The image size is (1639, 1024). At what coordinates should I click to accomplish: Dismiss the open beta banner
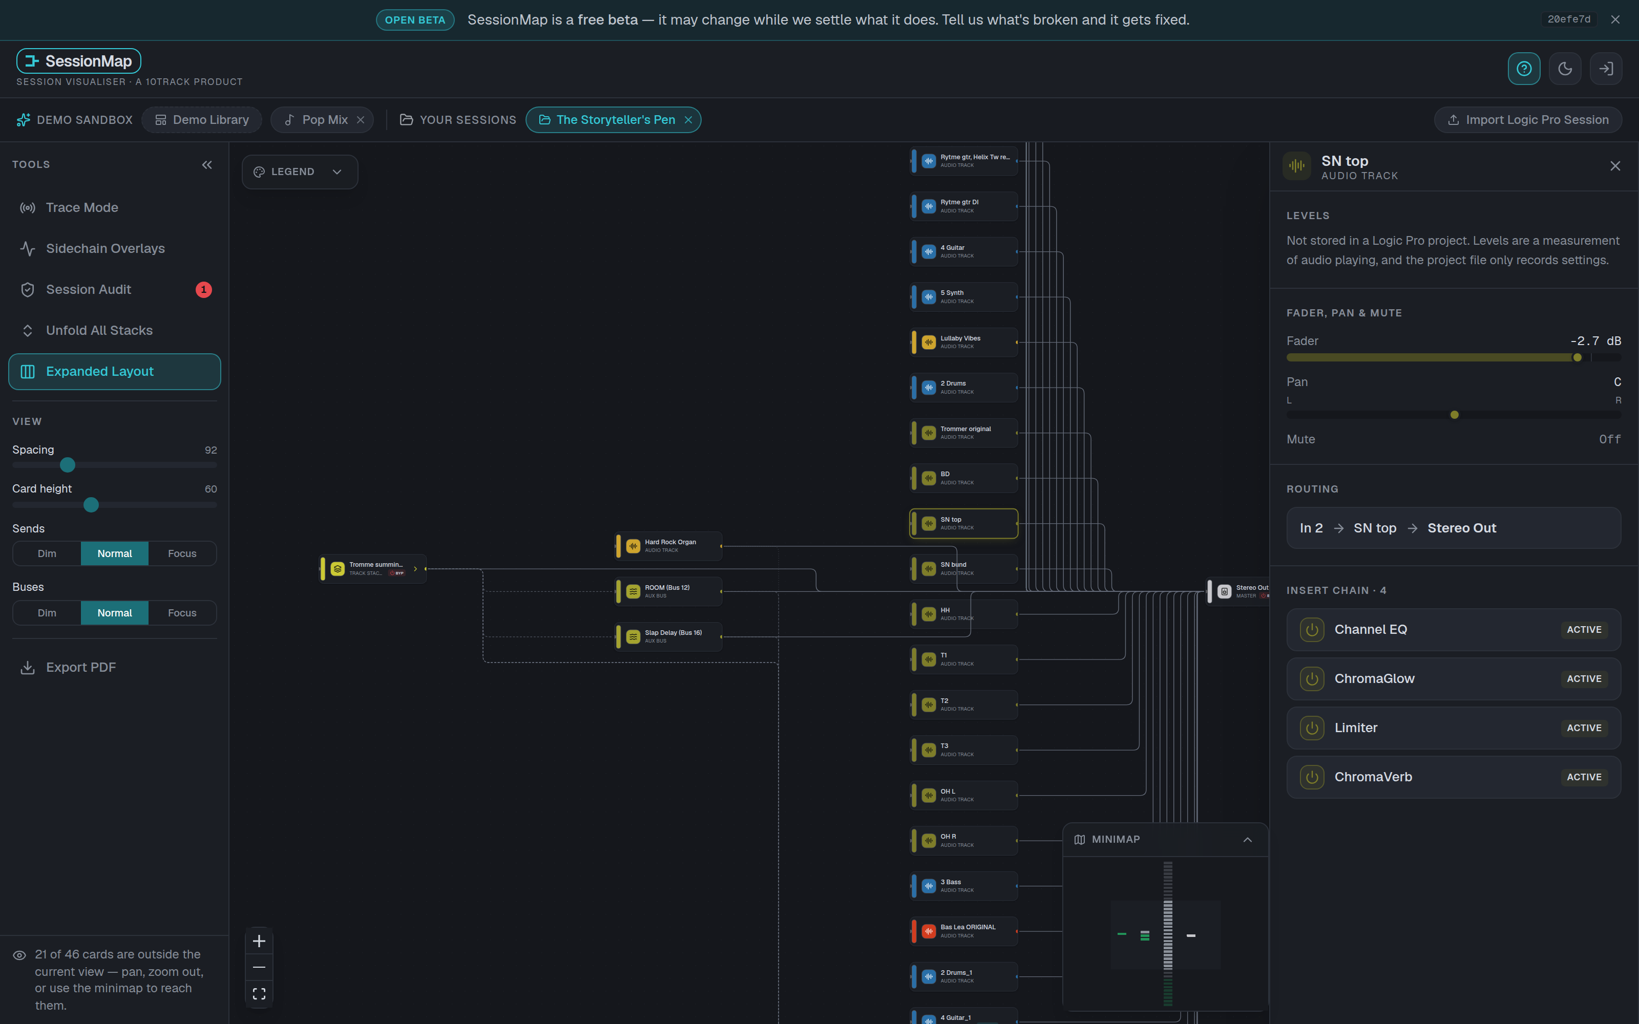(1615, 19)
